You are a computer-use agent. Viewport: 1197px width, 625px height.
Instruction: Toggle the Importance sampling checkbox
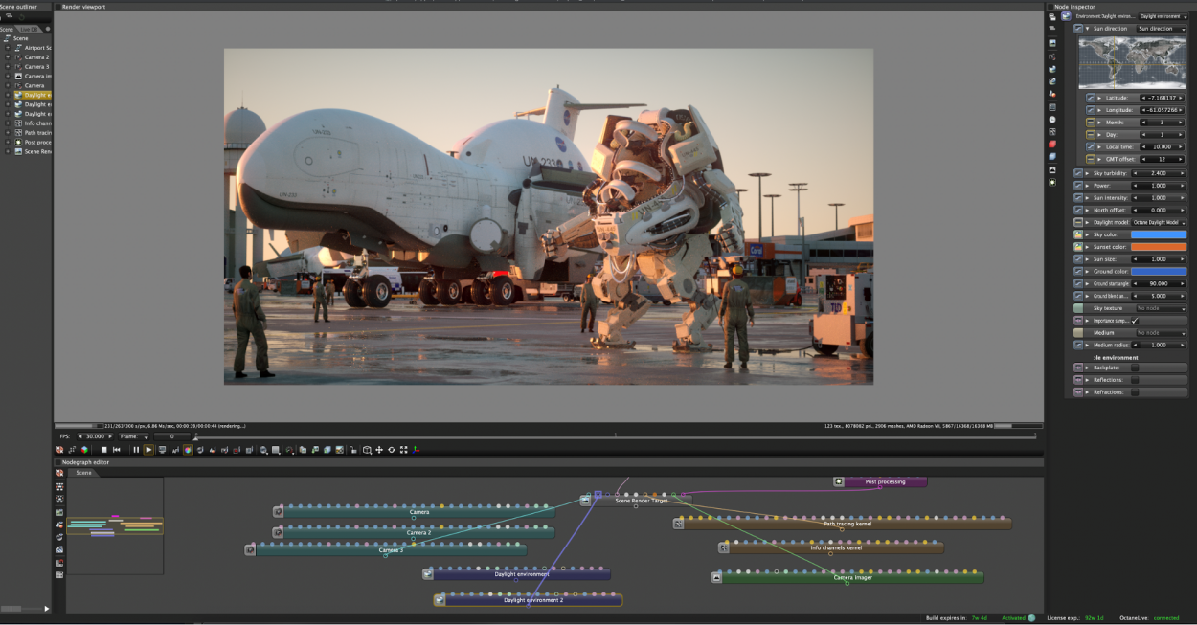pos(1136,321)
